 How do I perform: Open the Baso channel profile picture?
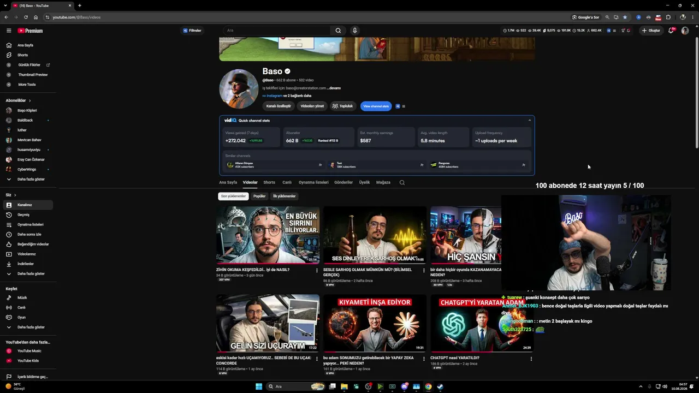[239, 89]
